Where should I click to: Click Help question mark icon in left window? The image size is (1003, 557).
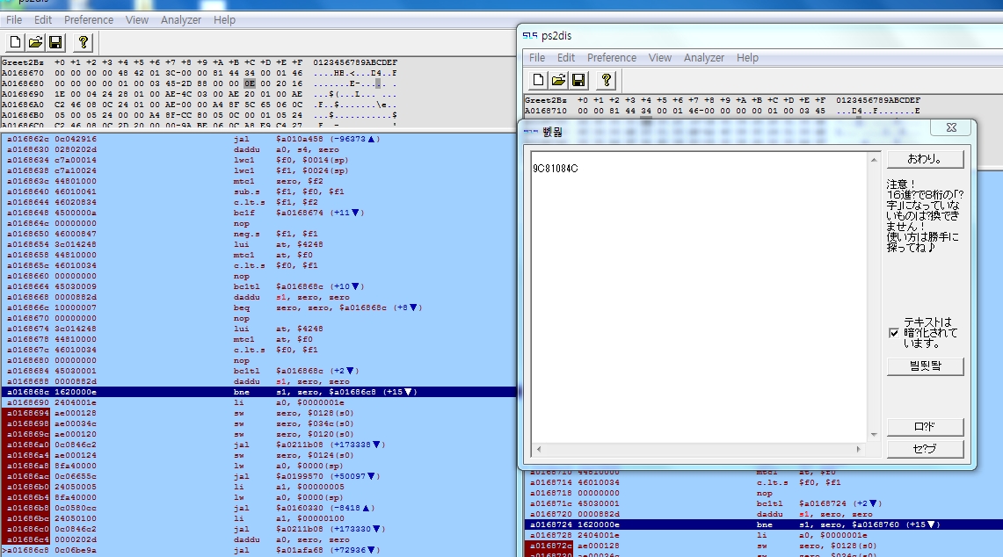pyautogui.click(x=84, y=43)
